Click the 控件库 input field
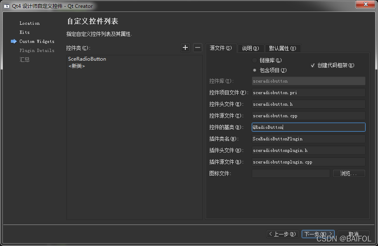The image size is (378, 246). click(309, 81)
